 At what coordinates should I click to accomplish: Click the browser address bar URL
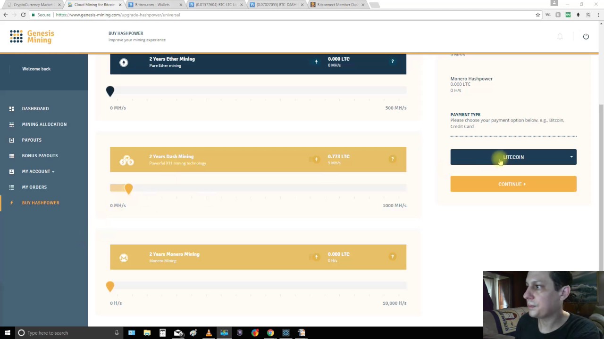117,15
